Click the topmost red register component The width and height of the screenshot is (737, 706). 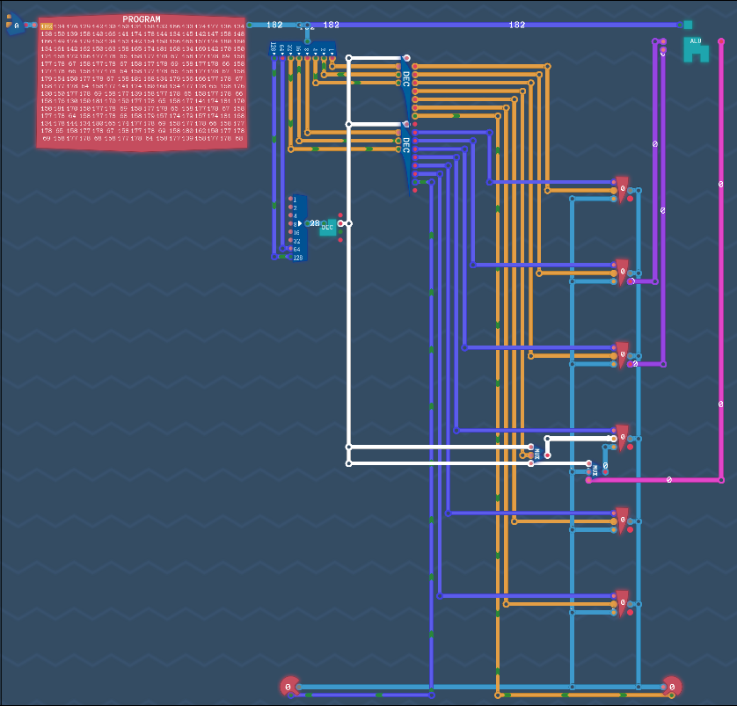[622, 189]
